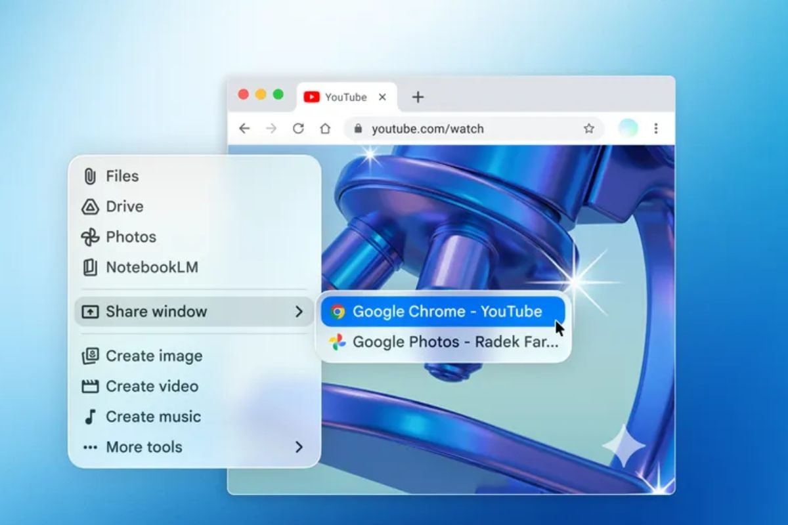Viewport: 788px width, 525px height.
Task: Select the Photos menu entry
Action: pyautogui.click(x=194, y=237)
